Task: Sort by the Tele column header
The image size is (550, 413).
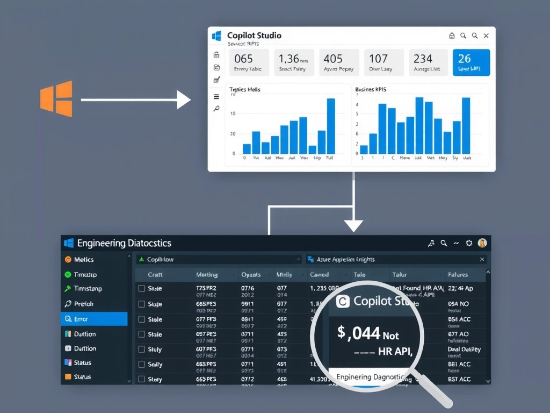Action: click(369, 275)
